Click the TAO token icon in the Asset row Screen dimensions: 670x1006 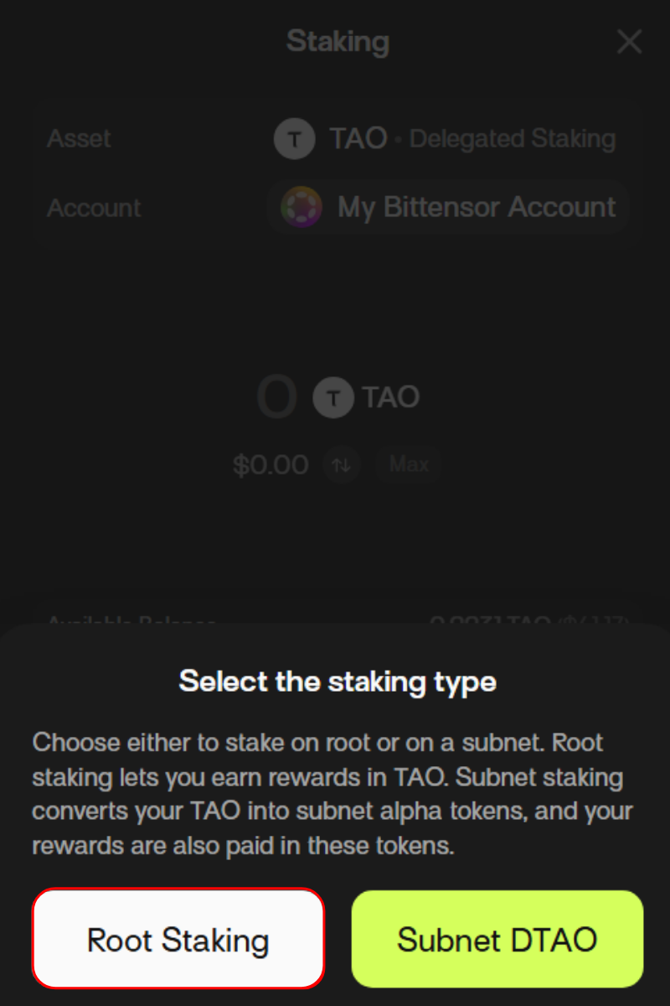click(x=294, y=138)
